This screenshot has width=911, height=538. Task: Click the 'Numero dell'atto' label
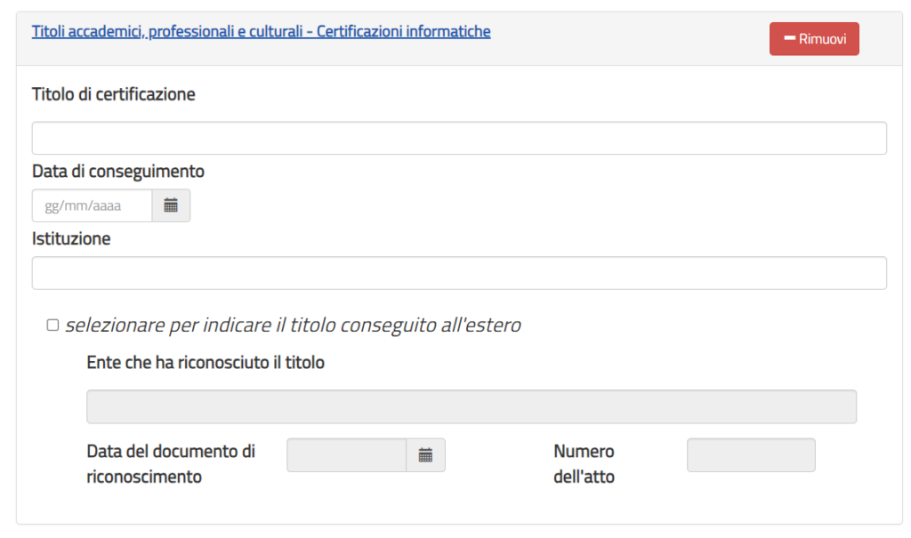[x=584, y=463]
